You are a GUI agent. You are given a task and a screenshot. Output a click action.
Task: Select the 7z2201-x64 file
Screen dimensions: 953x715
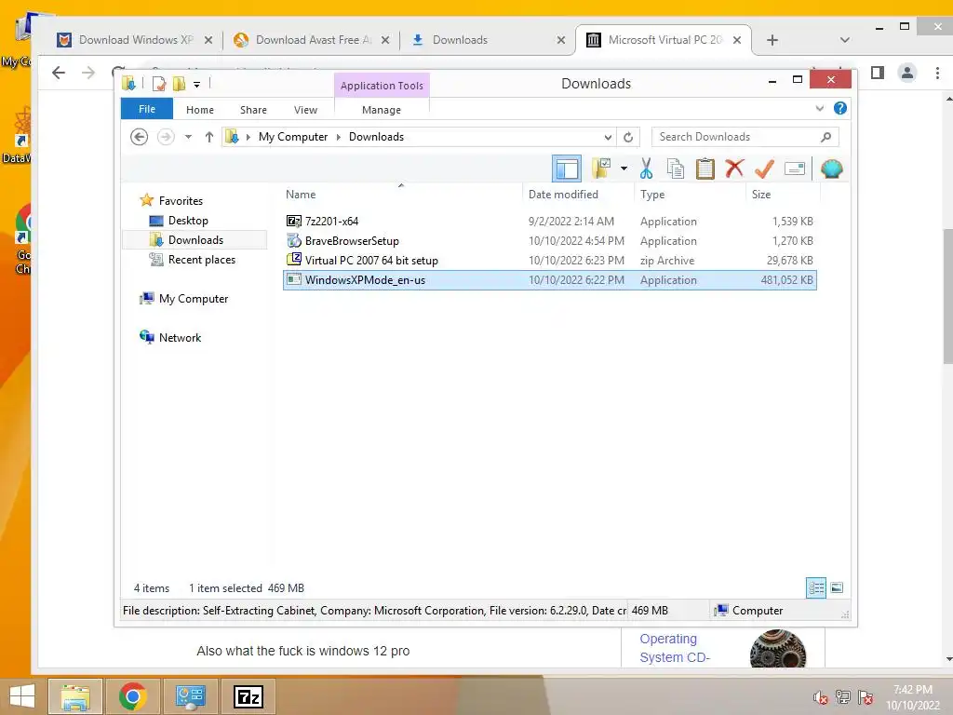click(549, 222)
